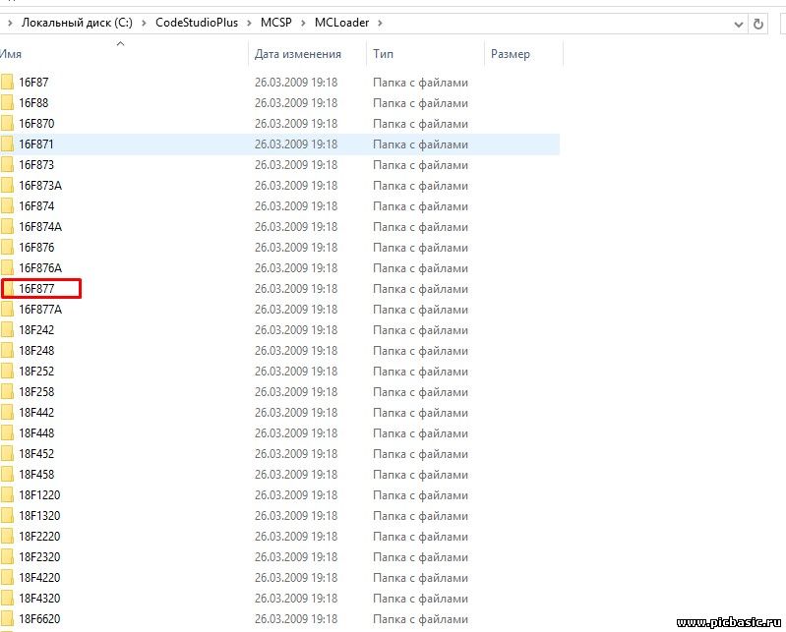Select the 18F4220 folder icon
Screen dimensions: 786x632
coord(7,578)
